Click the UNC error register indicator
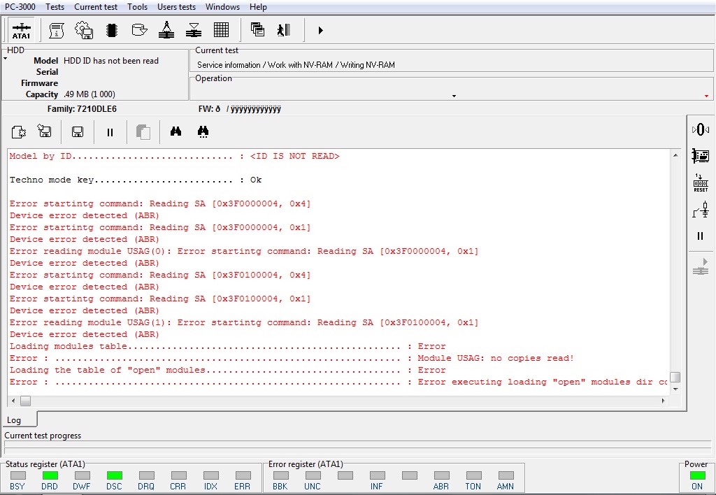The image size is (716, 495). [x=313, y=475]
